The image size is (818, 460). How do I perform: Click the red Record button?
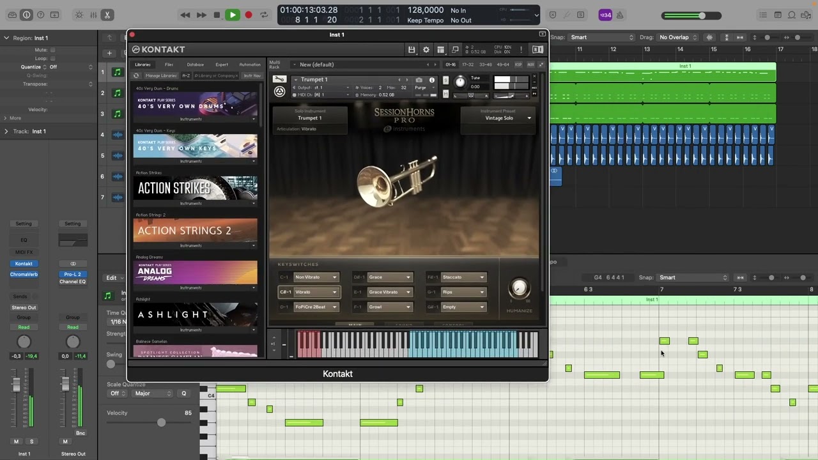coord(249,15)
